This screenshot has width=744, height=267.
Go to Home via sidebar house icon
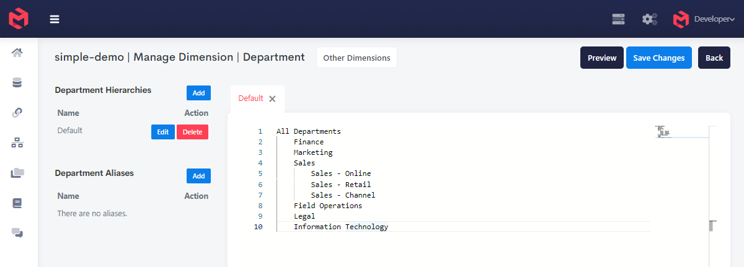click(17, 53)
